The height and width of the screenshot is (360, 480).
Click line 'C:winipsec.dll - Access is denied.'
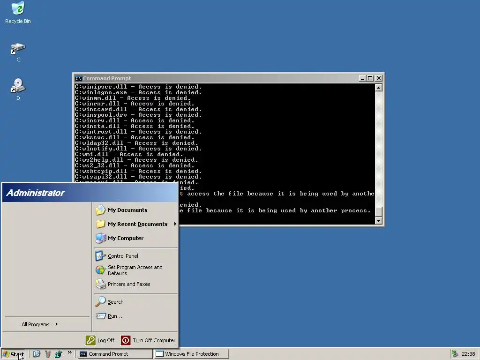click(138, 87)
